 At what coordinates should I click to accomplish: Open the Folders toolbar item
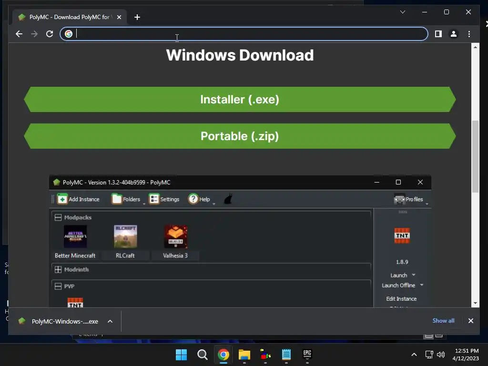pos(126,199)
